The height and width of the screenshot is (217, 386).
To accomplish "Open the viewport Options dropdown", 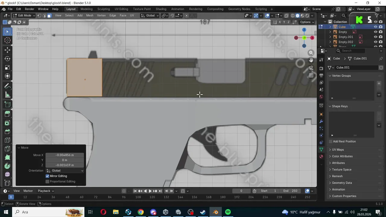I will (x=307, y=22).
